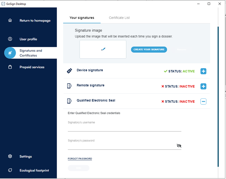Viewport: 226px width, 179px height.
Task: Open the Forgot Password link
Action: click(x=80, y=159)
